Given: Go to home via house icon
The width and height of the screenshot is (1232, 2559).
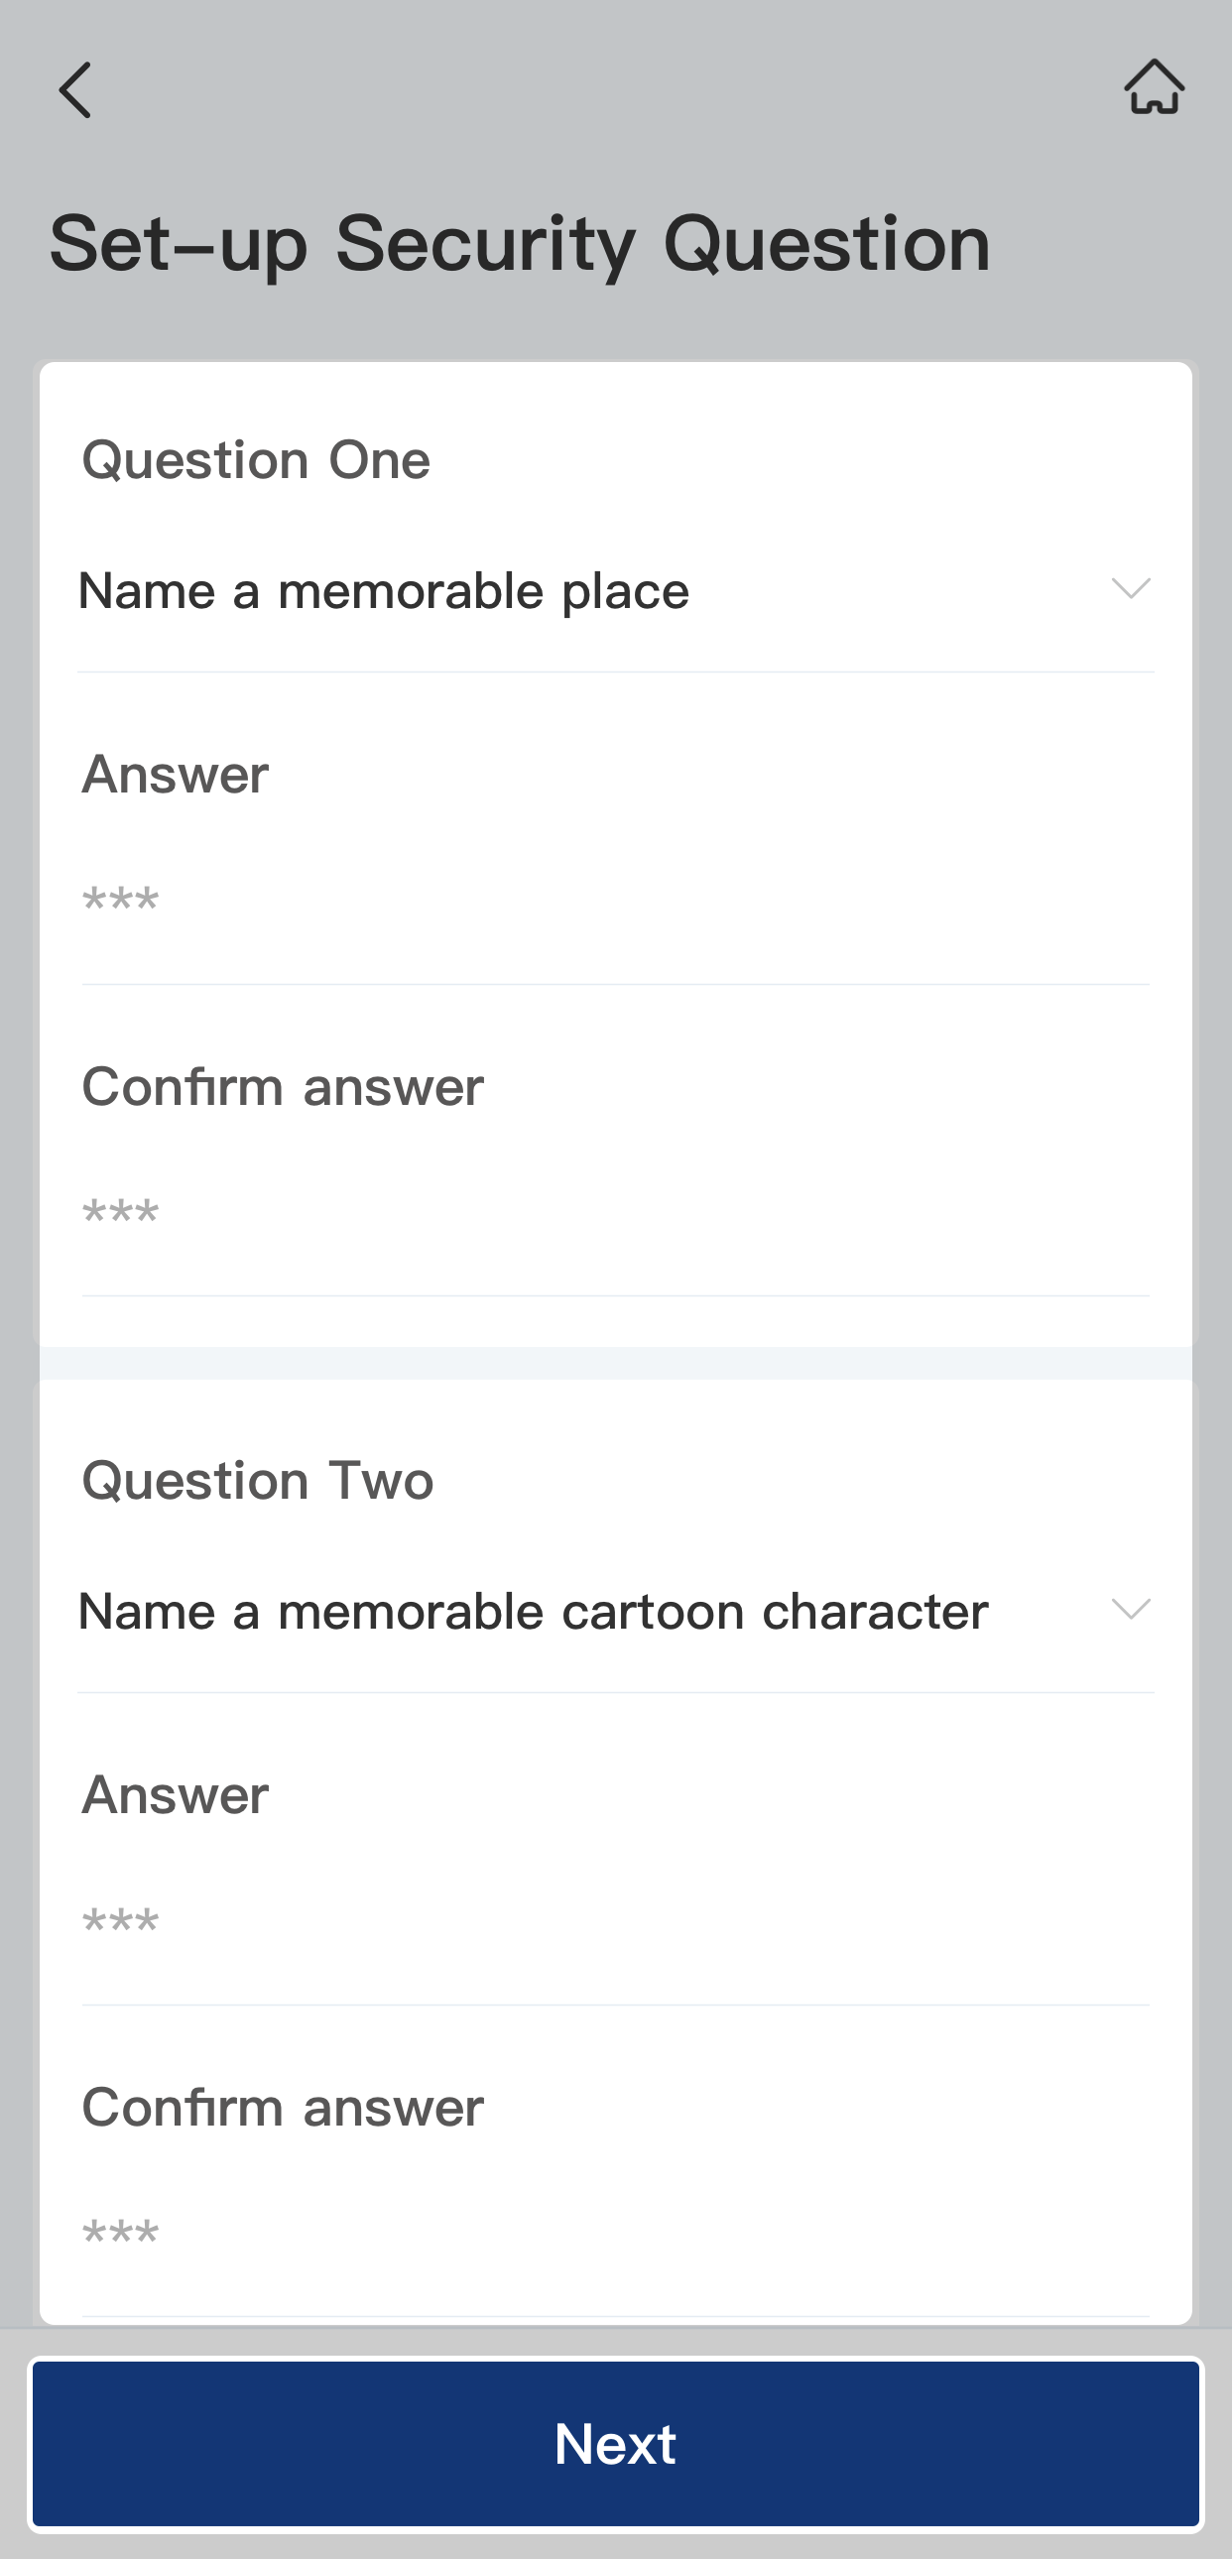Looking at the screenshot, I should (x=1154, y=87).
